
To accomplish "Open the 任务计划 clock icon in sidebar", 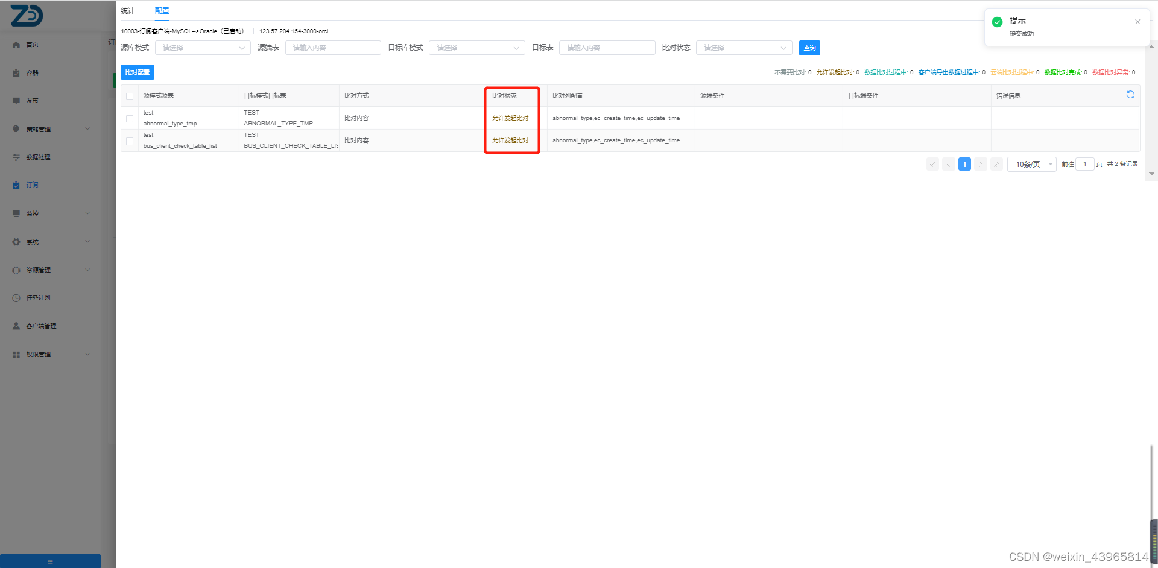I will click(x=16, y=298).
